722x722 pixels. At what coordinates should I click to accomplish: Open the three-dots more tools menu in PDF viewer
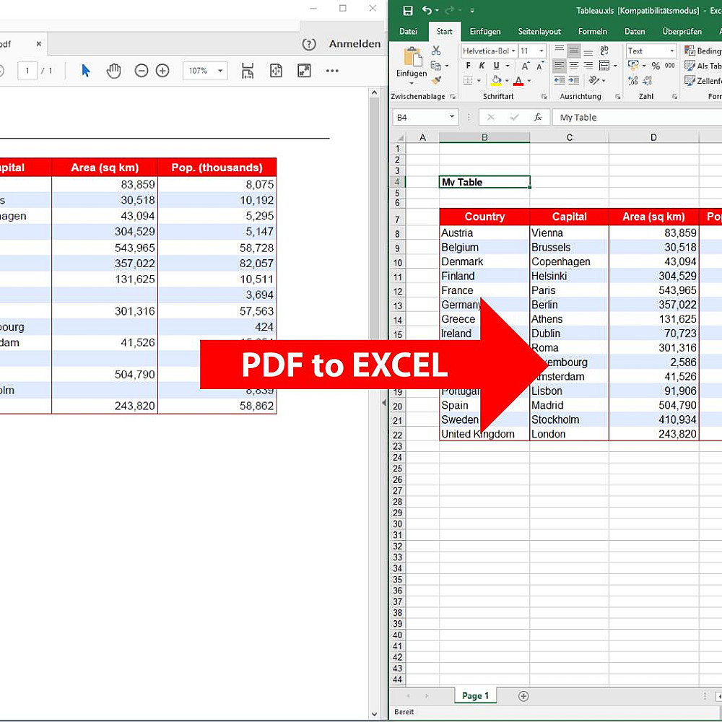click(332, 71)
